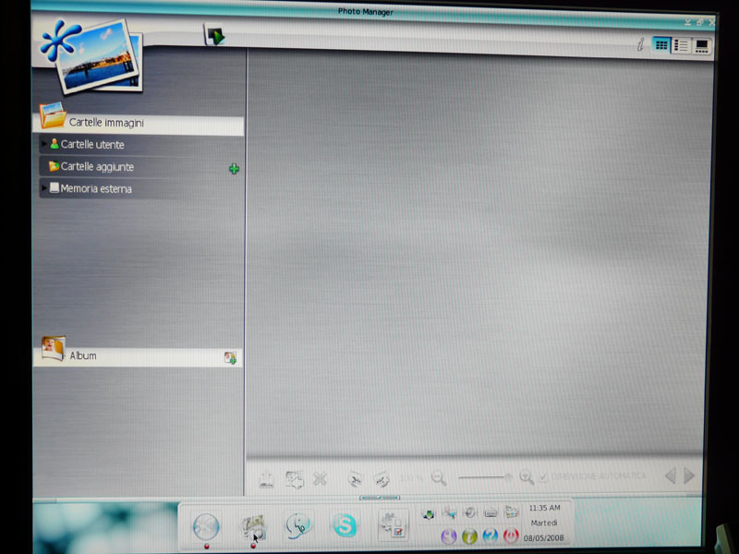Switch to thumbnail grid view
Image resolution: width=739 pixels, height=554 pixels.
click(661, 44)
